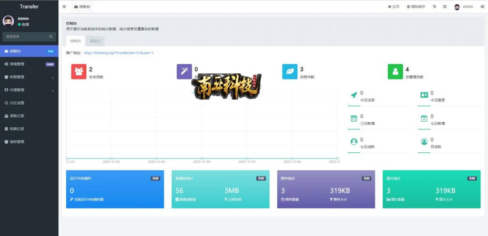Click the rocket icon for 今日注册

pyautogui.click(x=354, y=95)
